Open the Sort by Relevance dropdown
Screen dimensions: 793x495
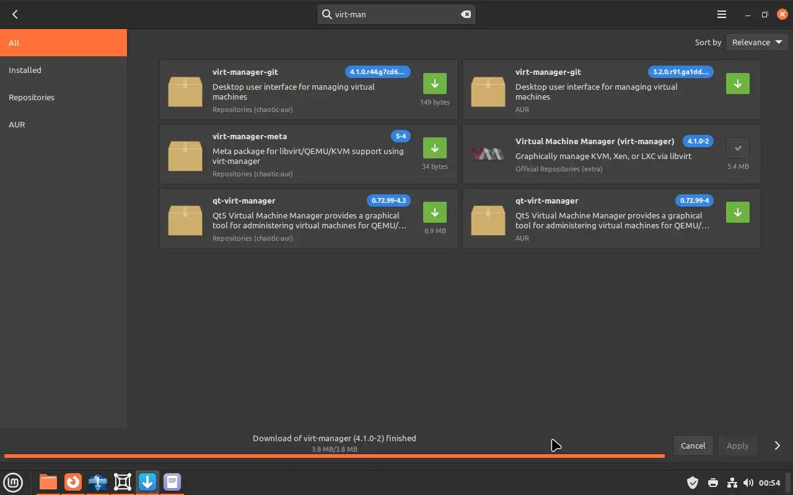[x=757, y=42]
